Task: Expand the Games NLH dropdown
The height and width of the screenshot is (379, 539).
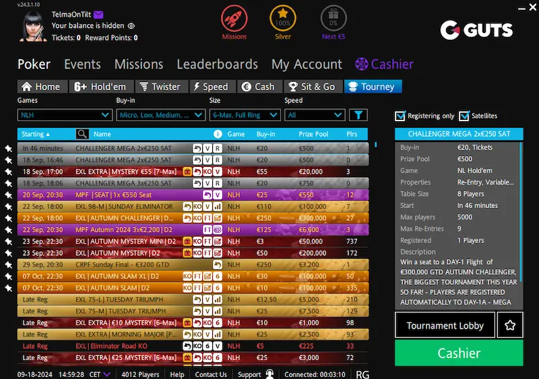Action: [x=65, y=115]
